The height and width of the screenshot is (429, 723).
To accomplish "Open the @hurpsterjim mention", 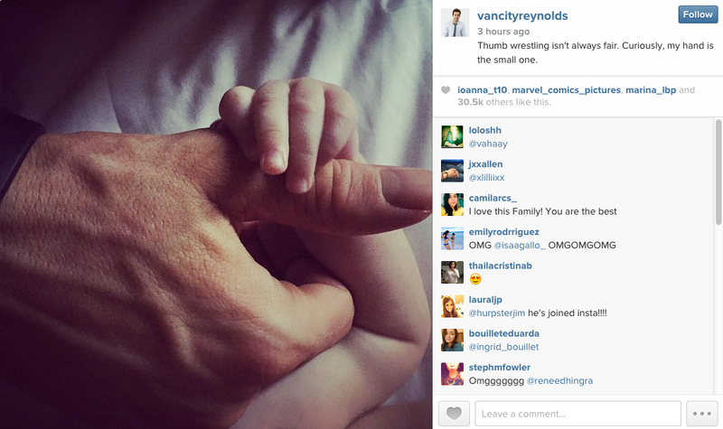I will 496,312.
